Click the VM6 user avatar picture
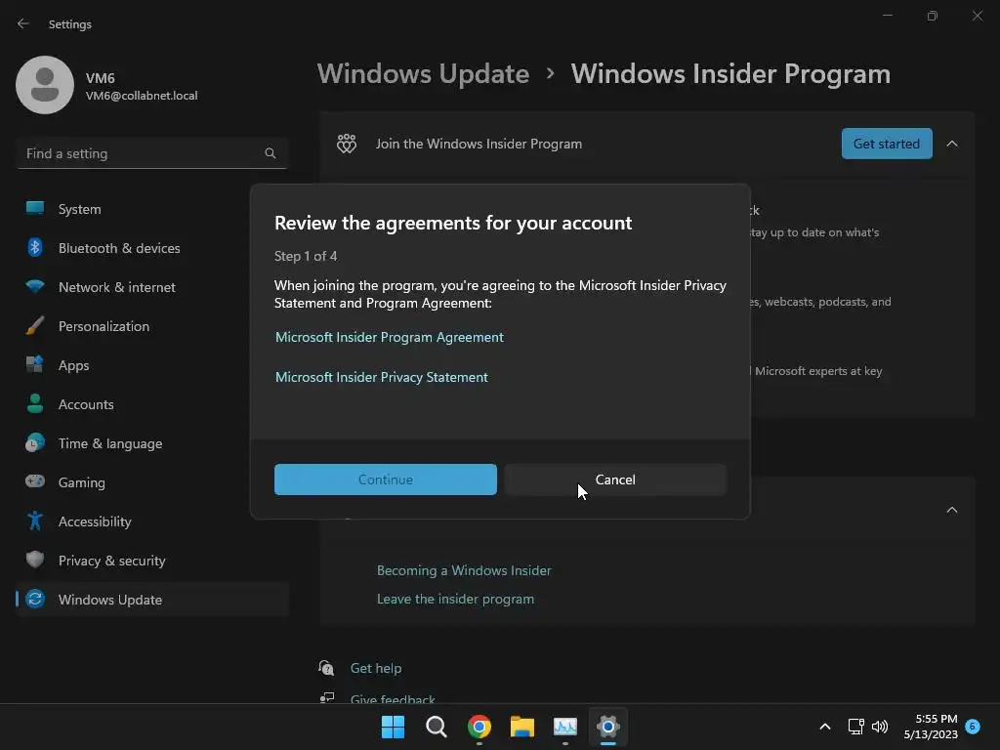Viewport: 1000px width, 750px height. tap(45, 85)
